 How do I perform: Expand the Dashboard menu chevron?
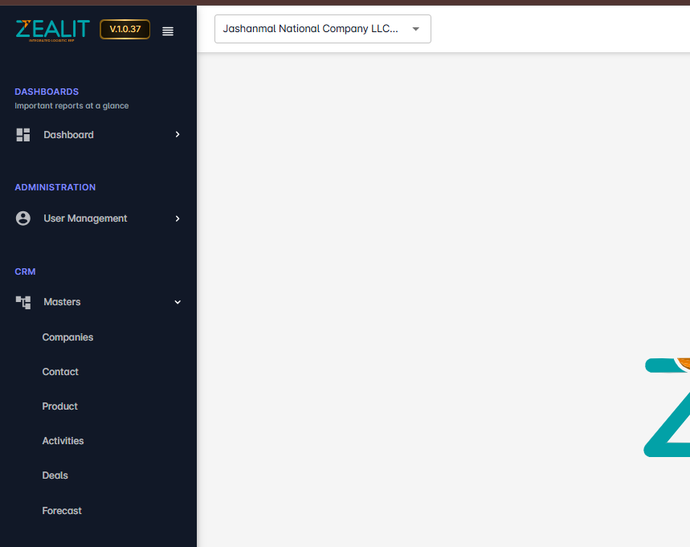tap(178, 135)
